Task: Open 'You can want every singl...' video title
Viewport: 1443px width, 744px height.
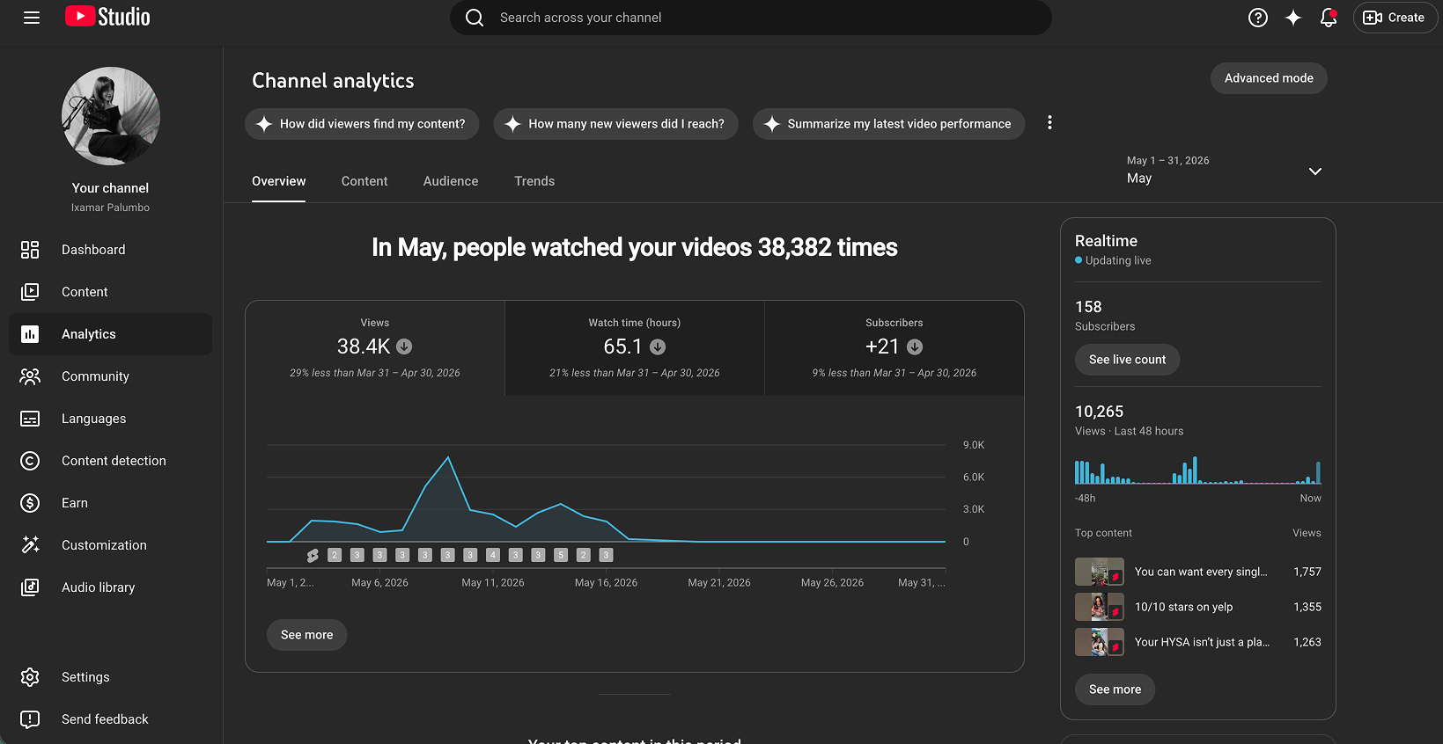Action: point(1201,572)
